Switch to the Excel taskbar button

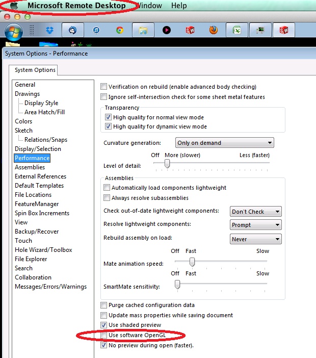click(x=237, y=30)
